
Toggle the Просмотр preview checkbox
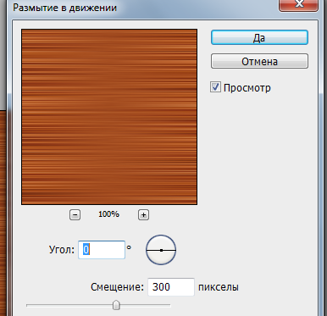(x=215, y=87)
